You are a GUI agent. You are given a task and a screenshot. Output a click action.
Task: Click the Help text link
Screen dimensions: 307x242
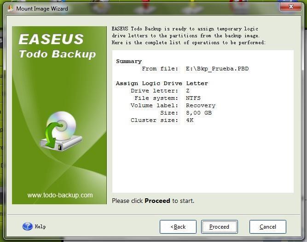pyautogui.click(x=41, y=226)
